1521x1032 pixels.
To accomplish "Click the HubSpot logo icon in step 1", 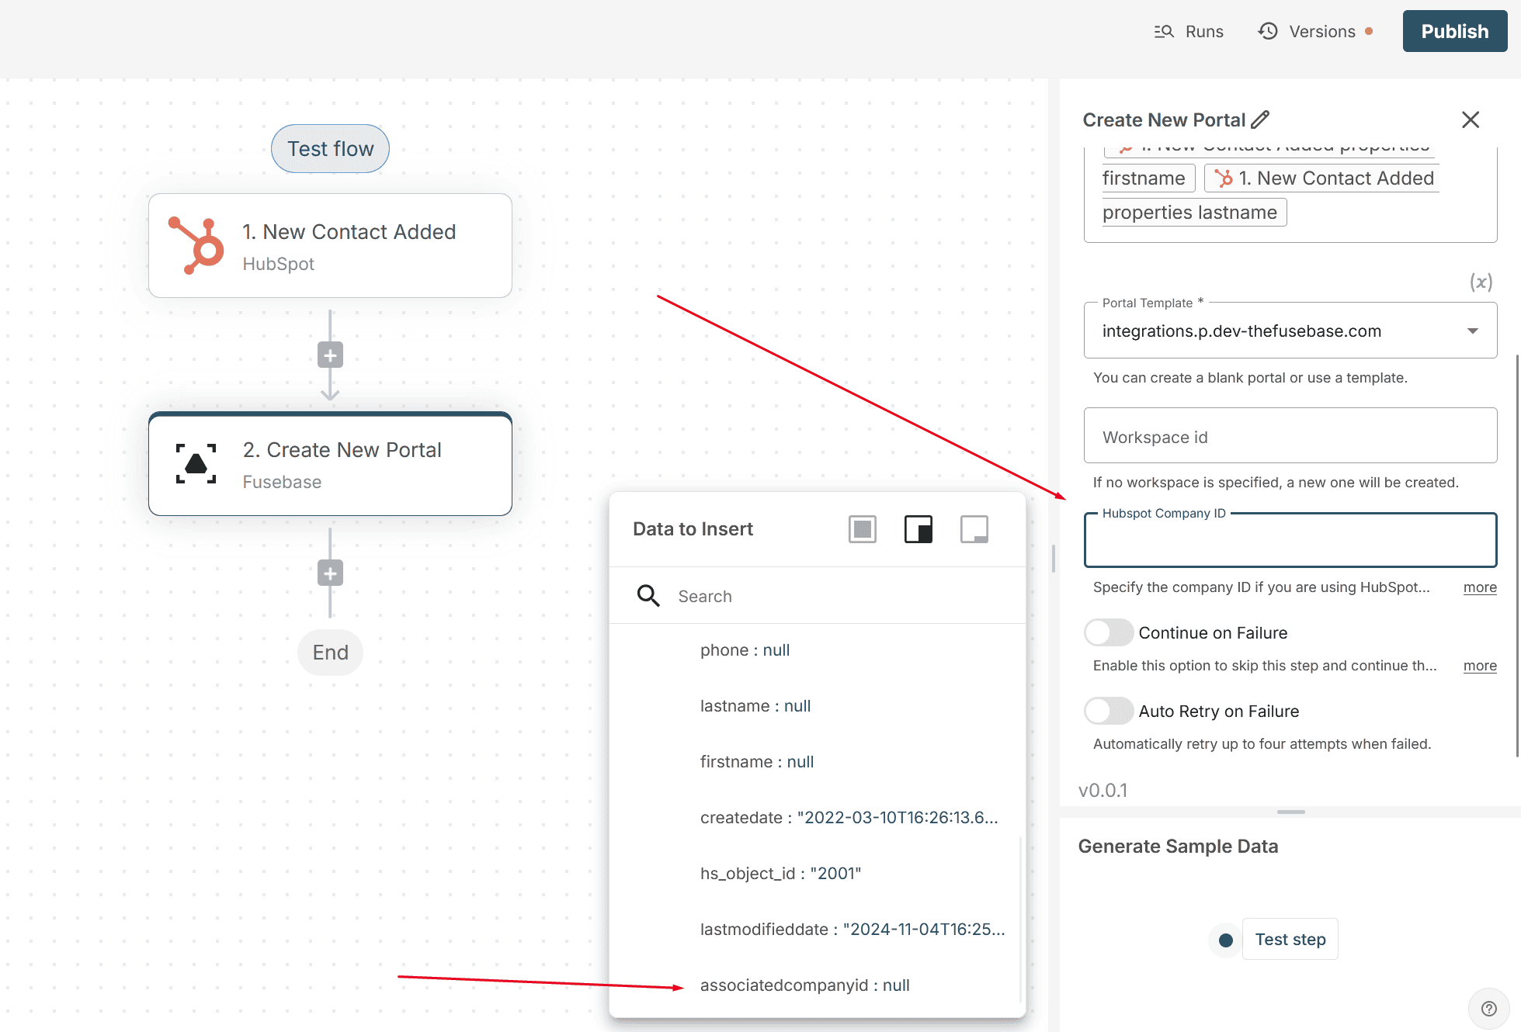I will 196,246.
